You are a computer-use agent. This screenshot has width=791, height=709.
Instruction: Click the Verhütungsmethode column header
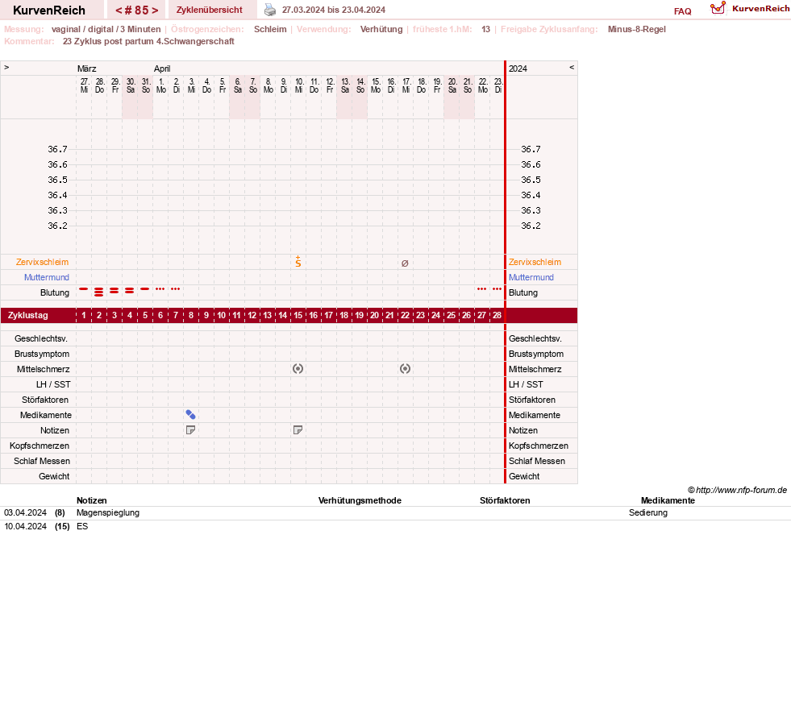click(360, 500)
